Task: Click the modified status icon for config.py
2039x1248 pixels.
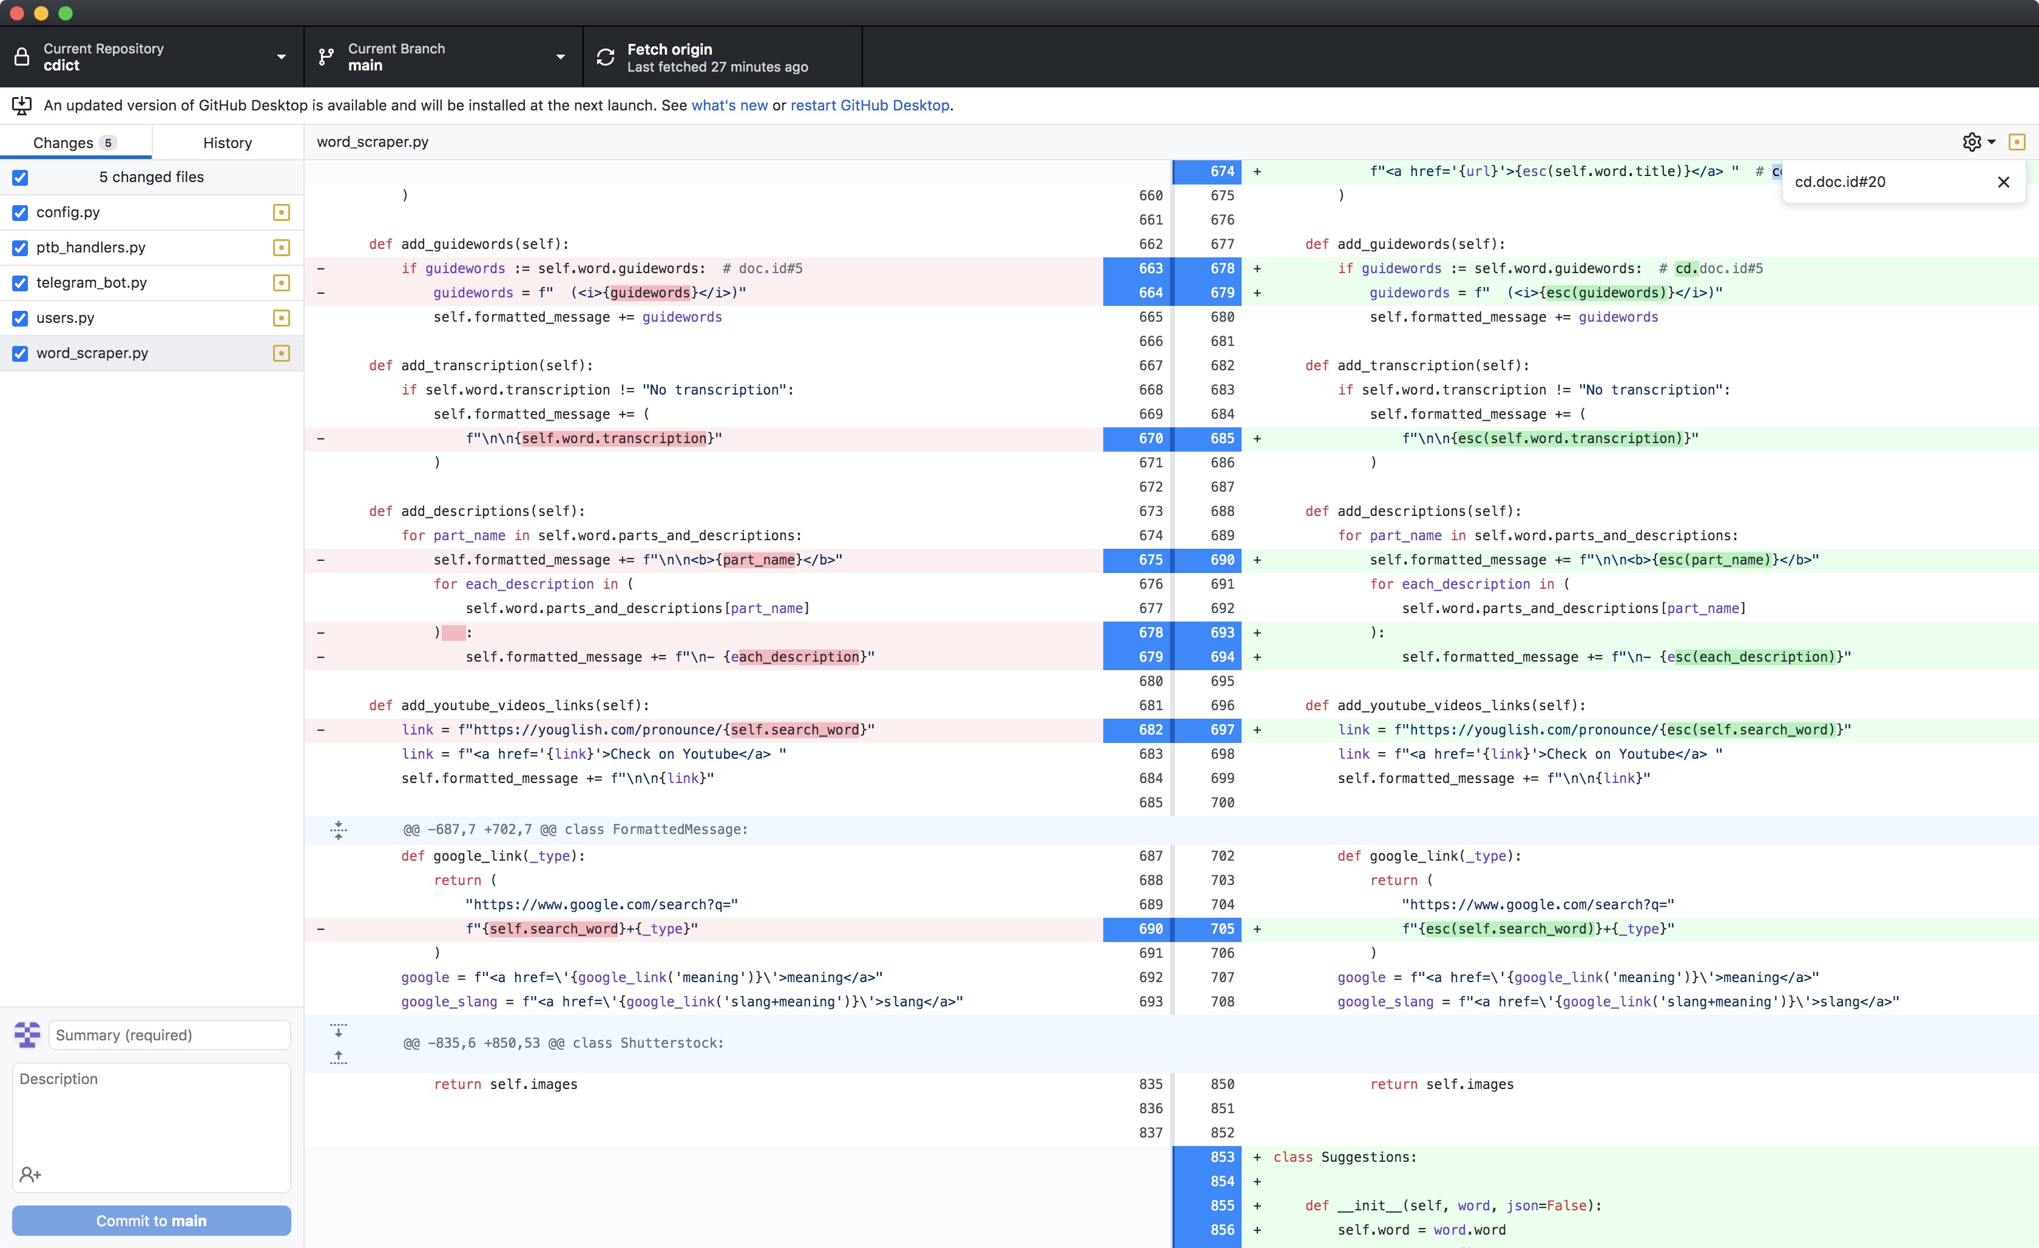Action: [x=282, y=212]
